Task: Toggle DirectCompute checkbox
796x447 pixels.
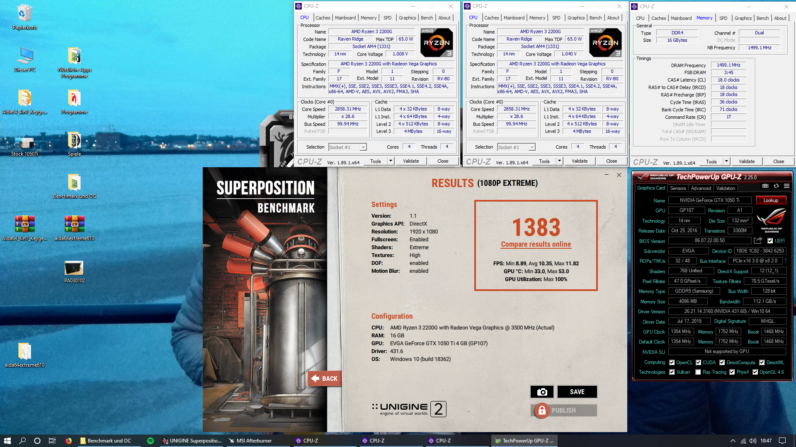Action: (722, 363)
